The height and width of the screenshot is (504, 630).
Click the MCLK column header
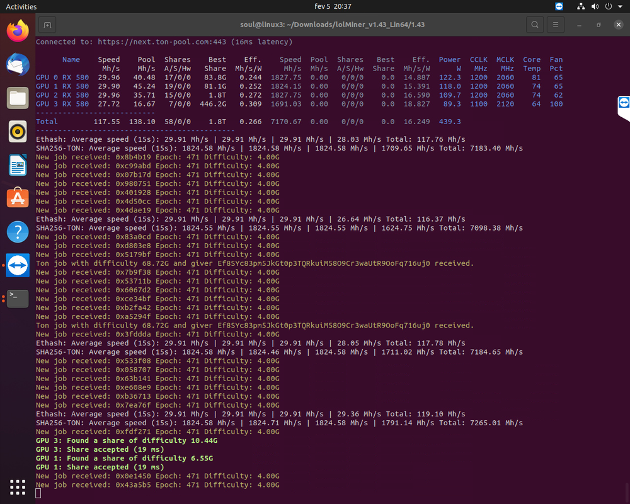click(x=505, y=64)
